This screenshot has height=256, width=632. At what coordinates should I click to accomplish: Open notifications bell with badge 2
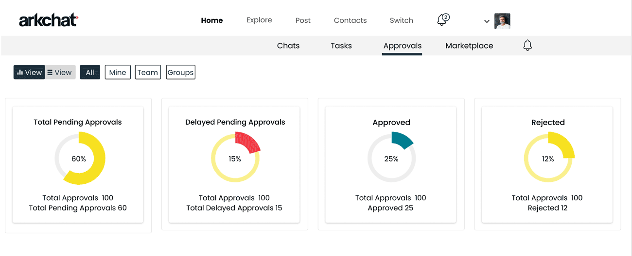click(443, 20)
